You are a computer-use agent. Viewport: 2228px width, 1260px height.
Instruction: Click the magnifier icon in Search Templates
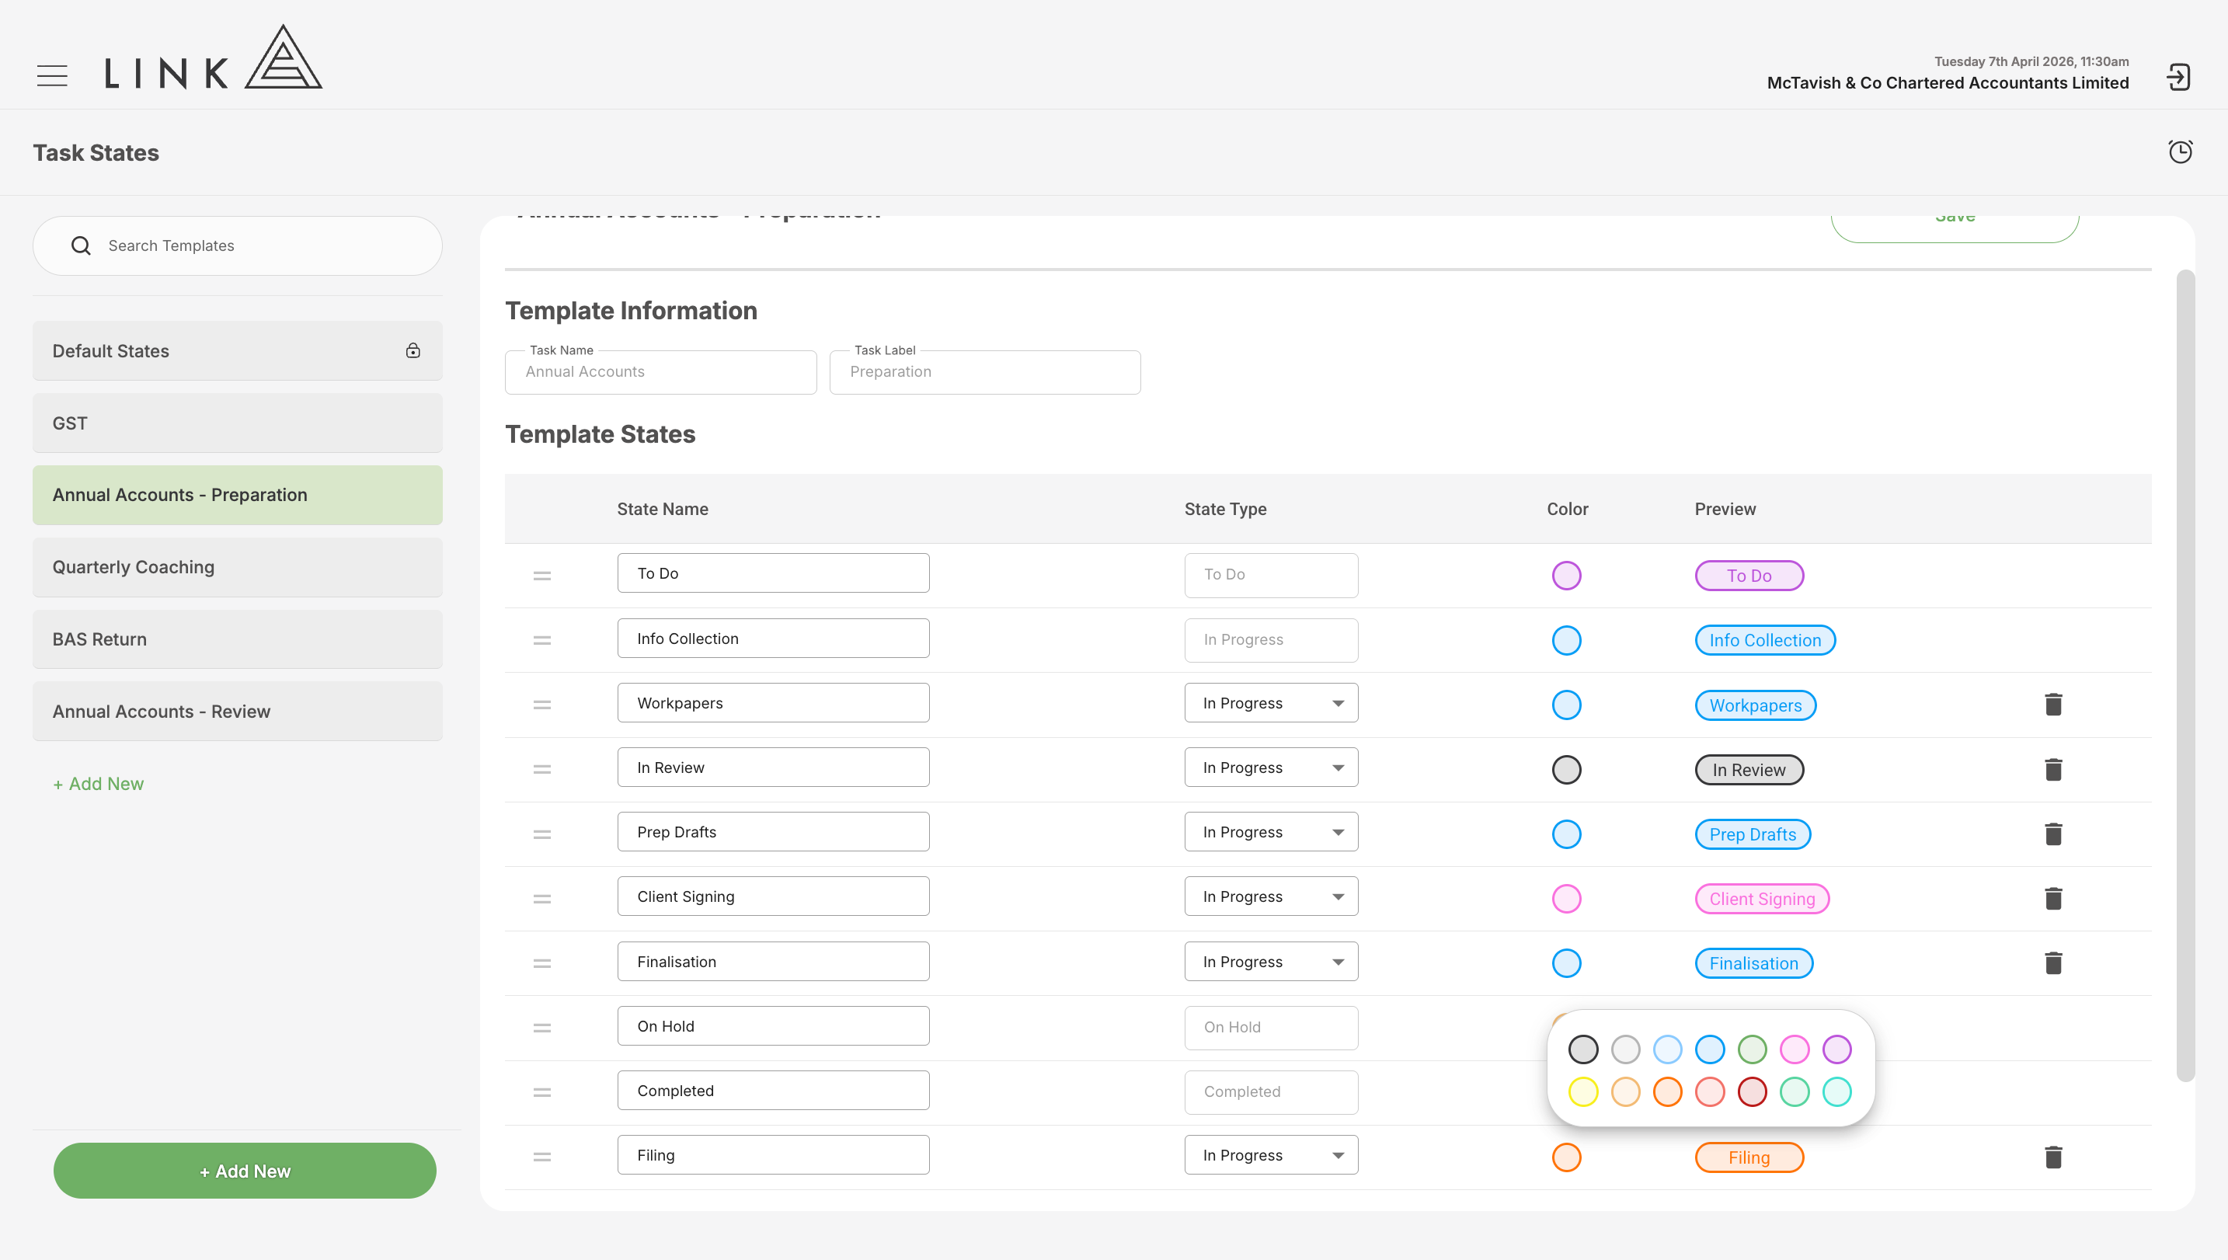(82, 245)
